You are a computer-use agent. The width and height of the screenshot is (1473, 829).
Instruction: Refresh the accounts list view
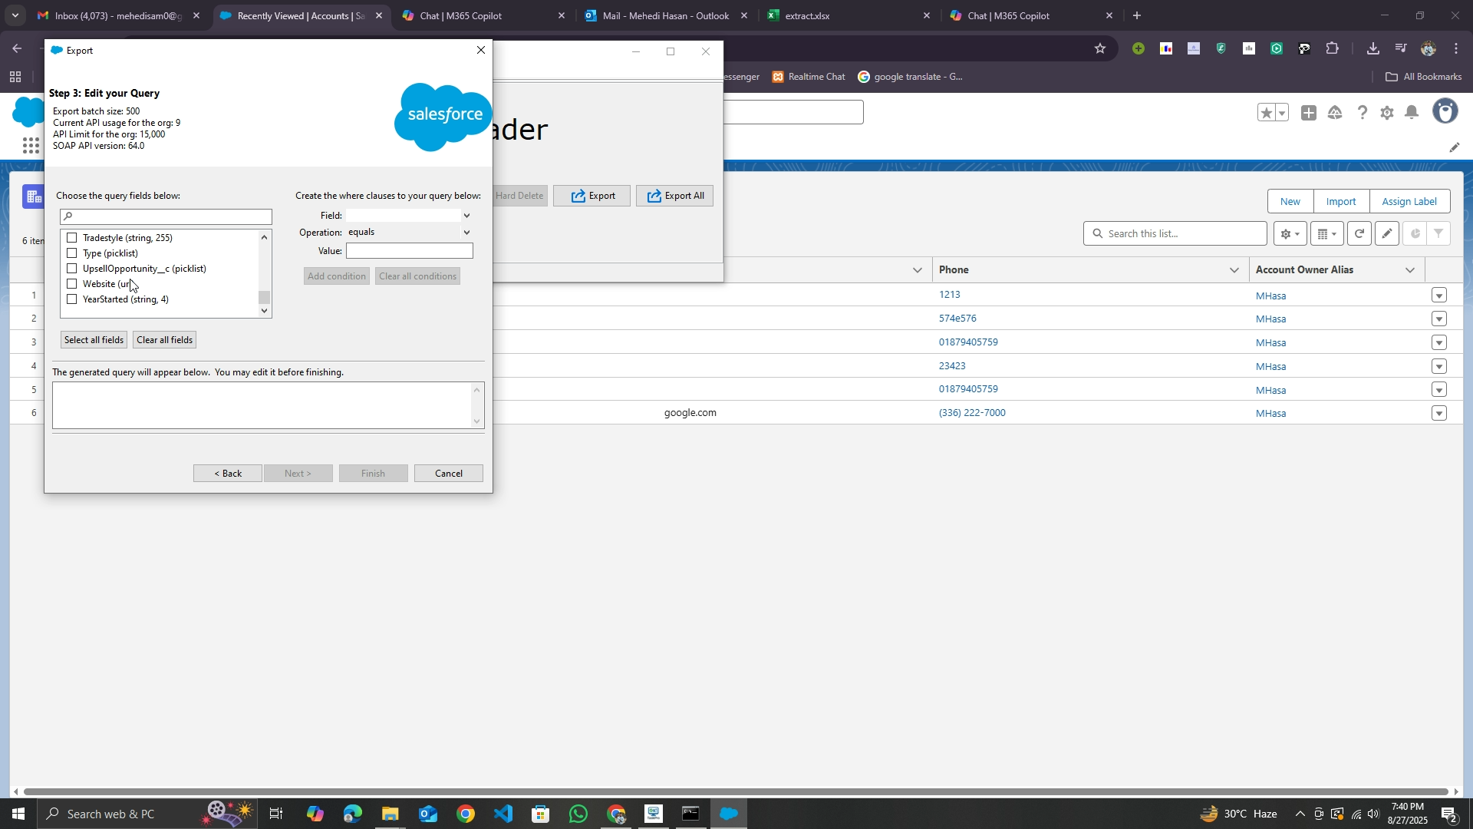[1359, 233]
